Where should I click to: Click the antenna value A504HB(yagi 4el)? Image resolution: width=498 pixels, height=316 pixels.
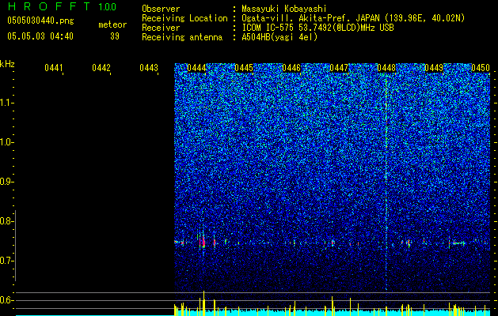tap(279, 37)
